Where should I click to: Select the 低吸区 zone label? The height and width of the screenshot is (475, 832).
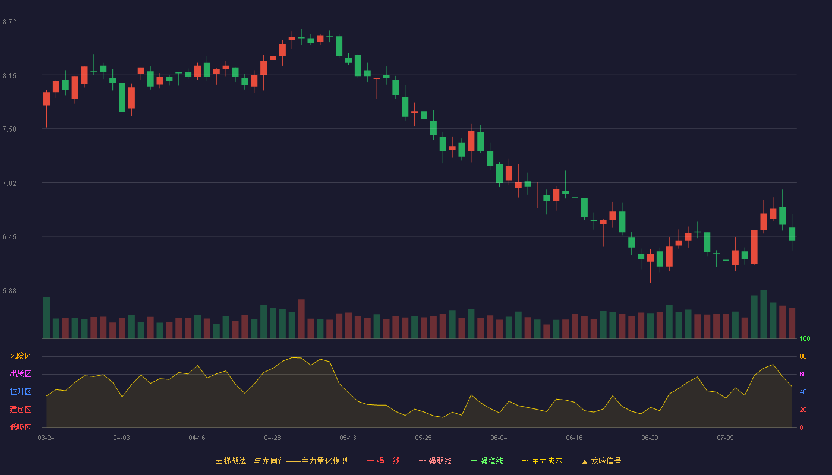pyautogui.click(x=20, y=427)
